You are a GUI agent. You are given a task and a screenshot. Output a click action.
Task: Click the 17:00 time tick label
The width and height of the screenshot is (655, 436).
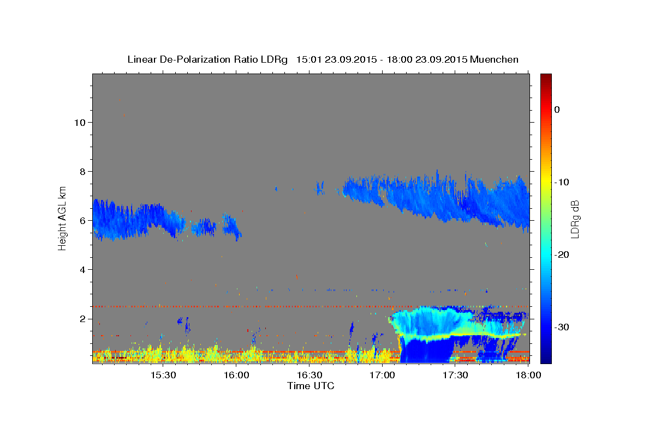pyautogui.click(x=383, y=376)
